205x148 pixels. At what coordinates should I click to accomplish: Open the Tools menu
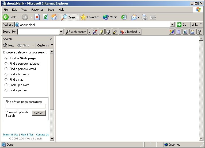pos(51,10)
